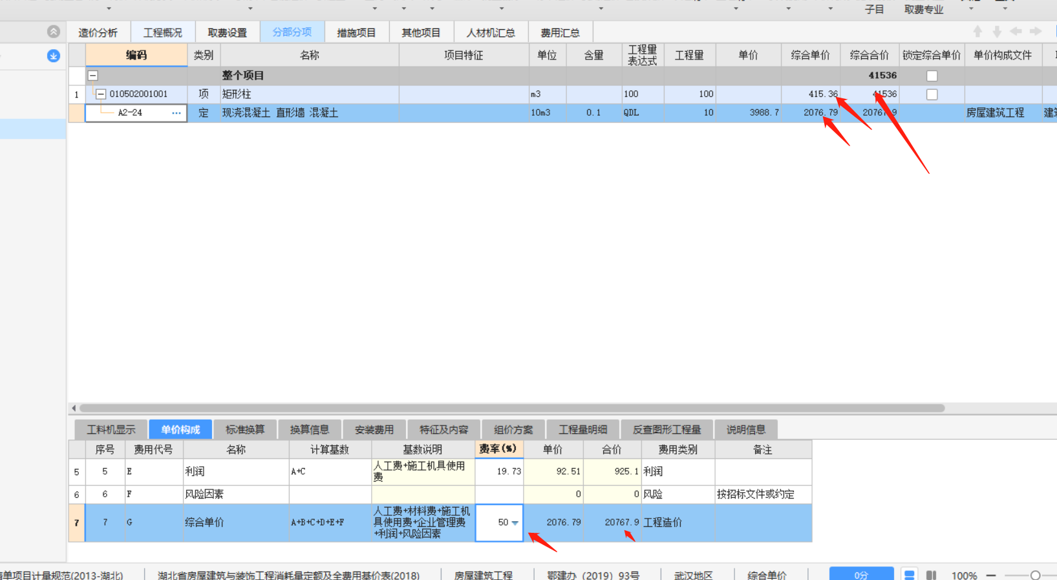Click the 100% zoom value

(964, 575)
